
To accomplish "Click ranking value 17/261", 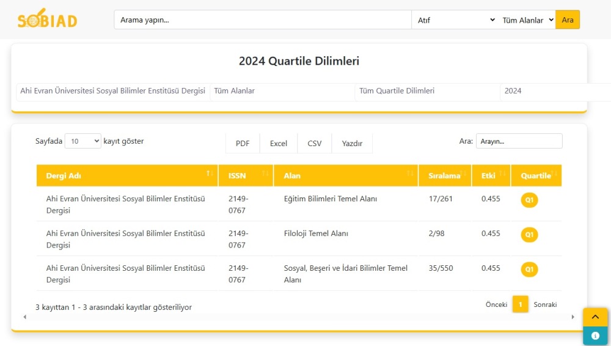I will tap(441, 199).
